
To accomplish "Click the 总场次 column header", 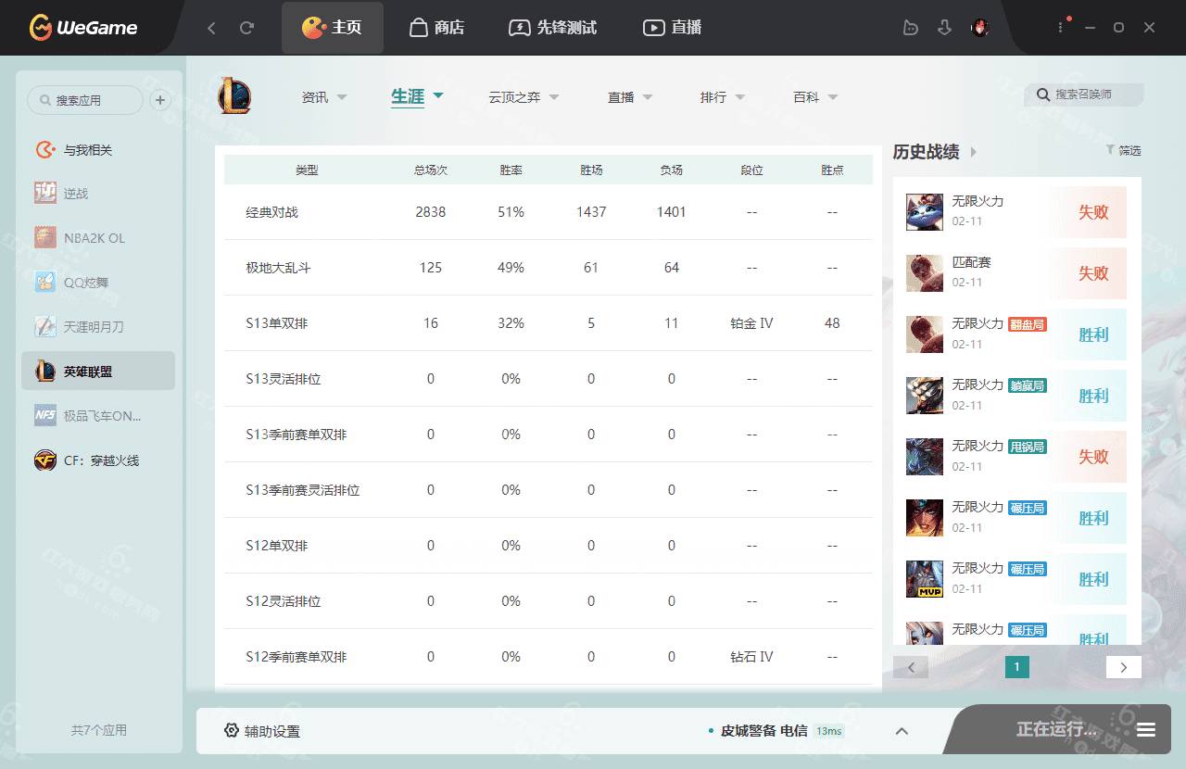I will [431, 170].
